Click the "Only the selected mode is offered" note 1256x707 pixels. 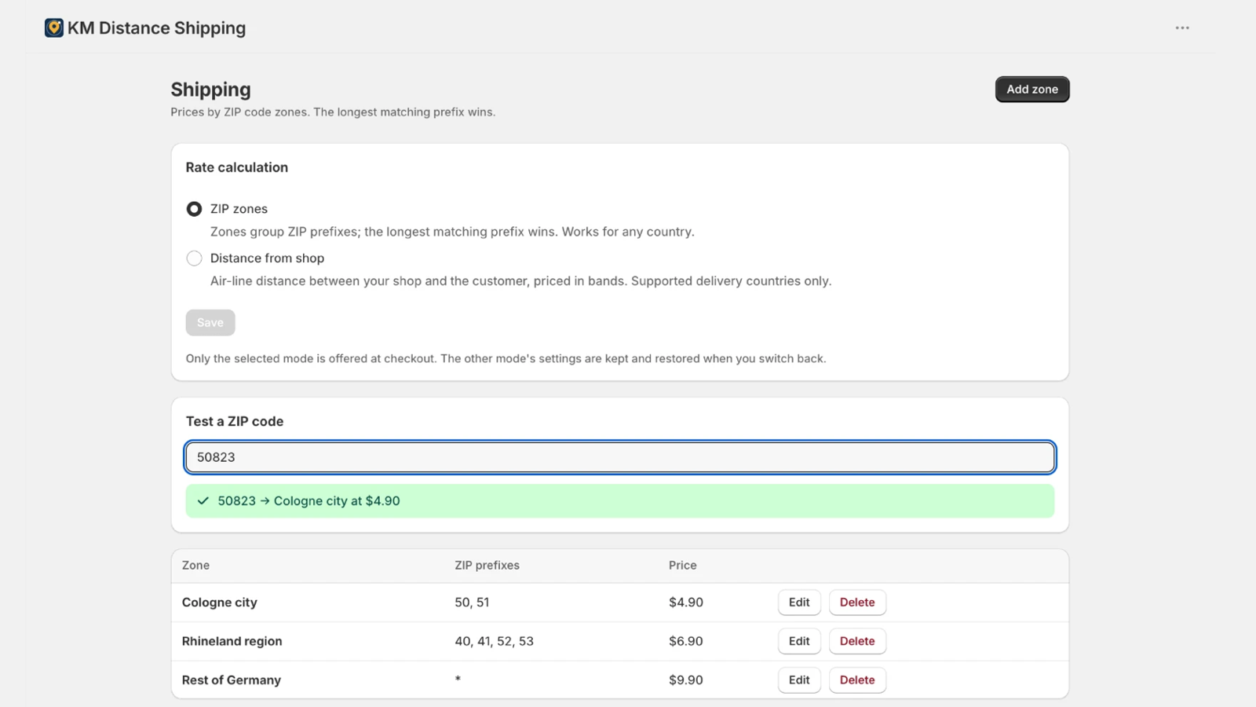coord(506,359)
